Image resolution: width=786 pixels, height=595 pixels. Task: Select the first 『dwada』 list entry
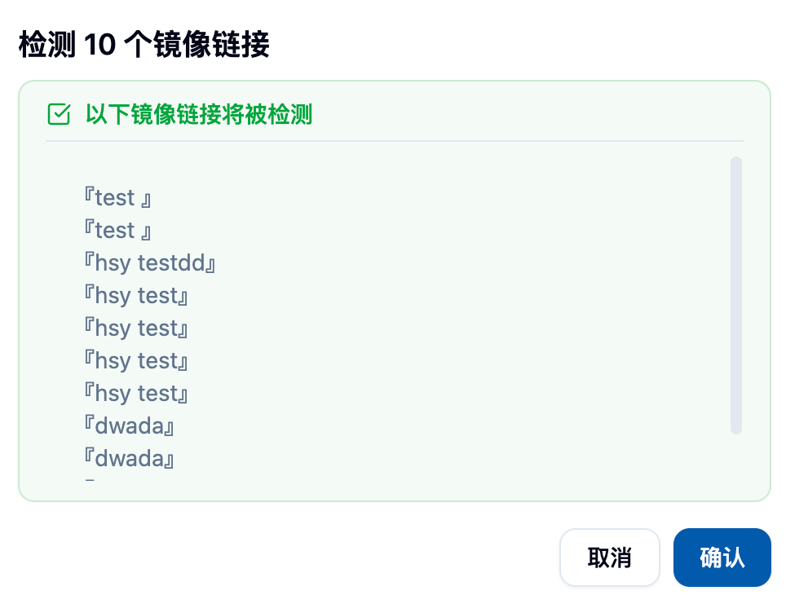(130, 426)
